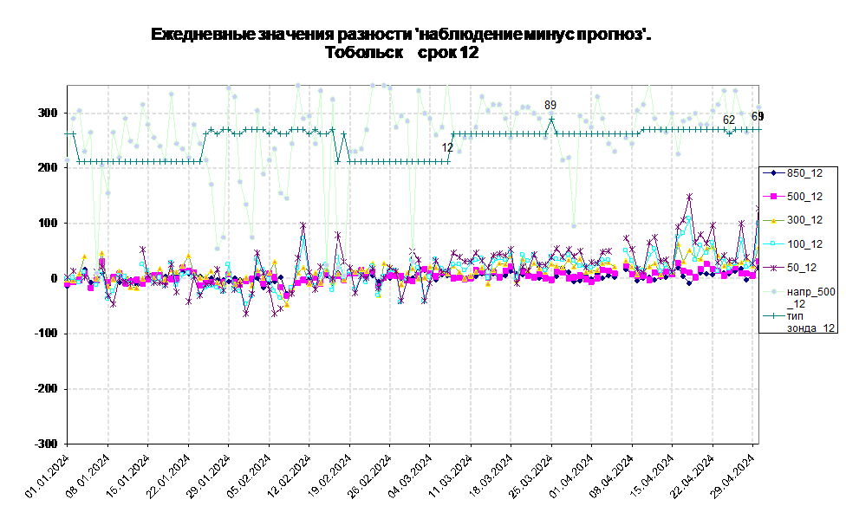Click the x-axis date 19.02.2024
This screenshot has height=519, width=846.
(x=330, y=477)
